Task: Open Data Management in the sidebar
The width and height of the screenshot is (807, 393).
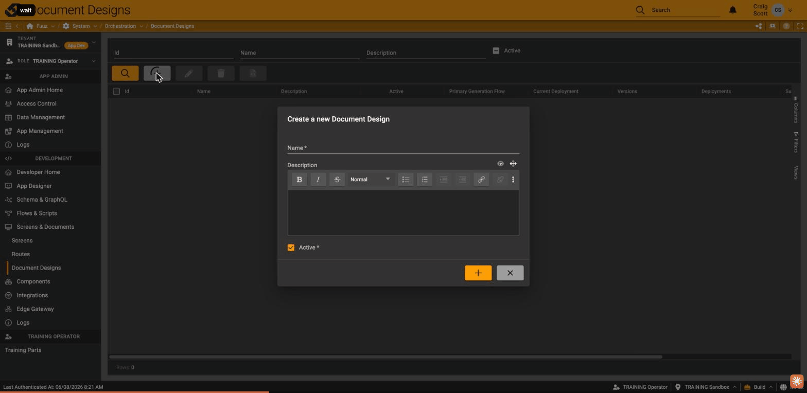Action: (41, 117)
